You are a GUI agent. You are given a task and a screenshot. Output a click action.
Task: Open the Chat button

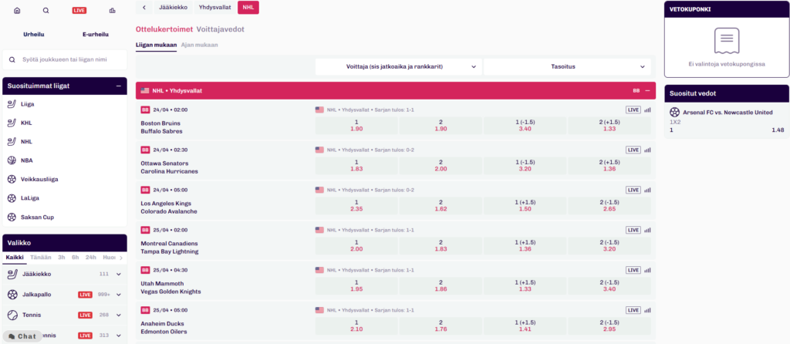click(x=22, y=336)
